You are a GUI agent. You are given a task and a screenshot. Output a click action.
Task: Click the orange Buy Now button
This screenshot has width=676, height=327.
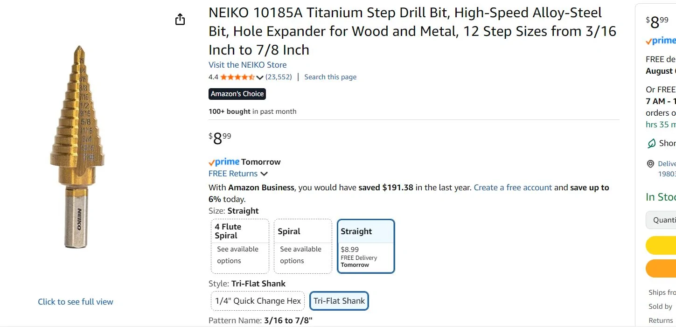[667, 268]
